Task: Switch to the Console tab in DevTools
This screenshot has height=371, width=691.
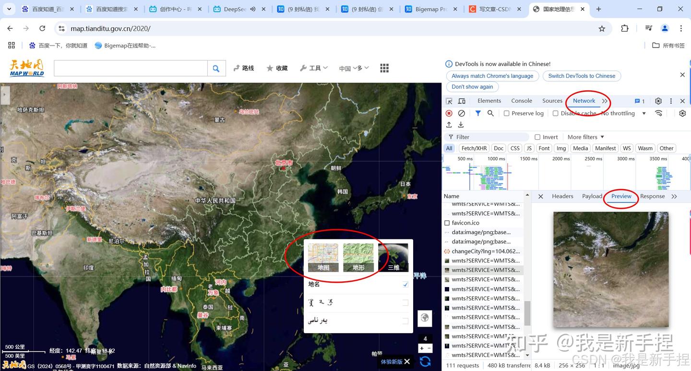Action: (x=521, y=101)
